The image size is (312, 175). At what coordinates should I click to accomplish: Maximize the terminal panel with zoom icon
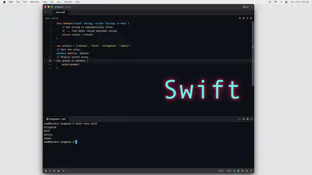252,119
